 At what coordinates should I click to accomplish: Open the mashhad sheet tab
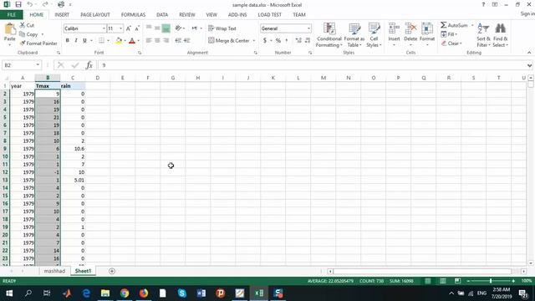tap(54, 271)
